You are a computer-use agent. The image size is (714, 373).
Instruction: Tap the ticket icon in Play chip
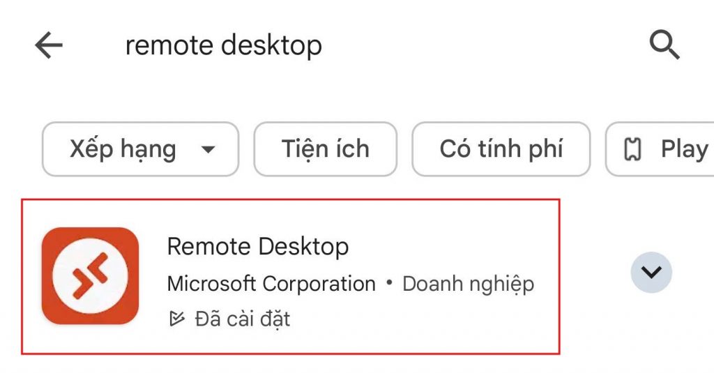coord(632,149)
